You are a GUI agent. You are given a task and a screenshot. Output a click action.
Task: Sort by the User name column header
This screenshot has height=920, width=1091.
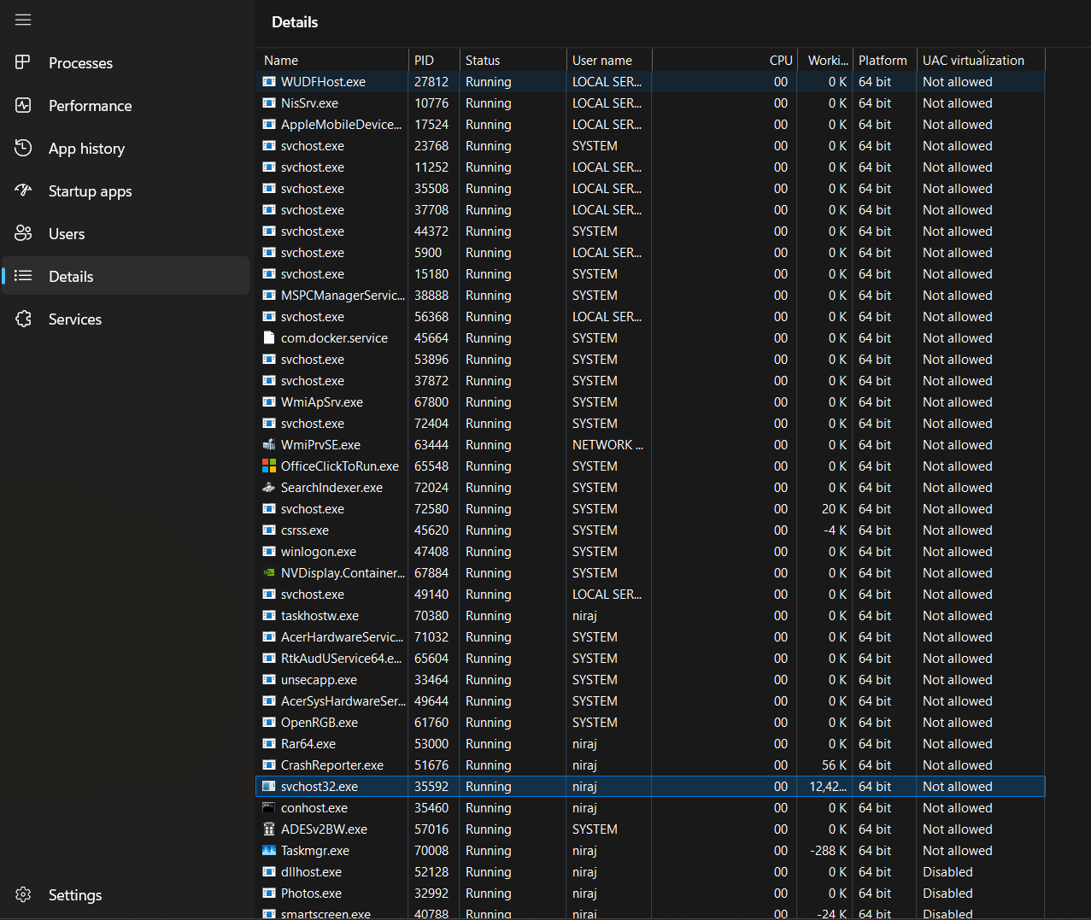(x=609, y=61)
